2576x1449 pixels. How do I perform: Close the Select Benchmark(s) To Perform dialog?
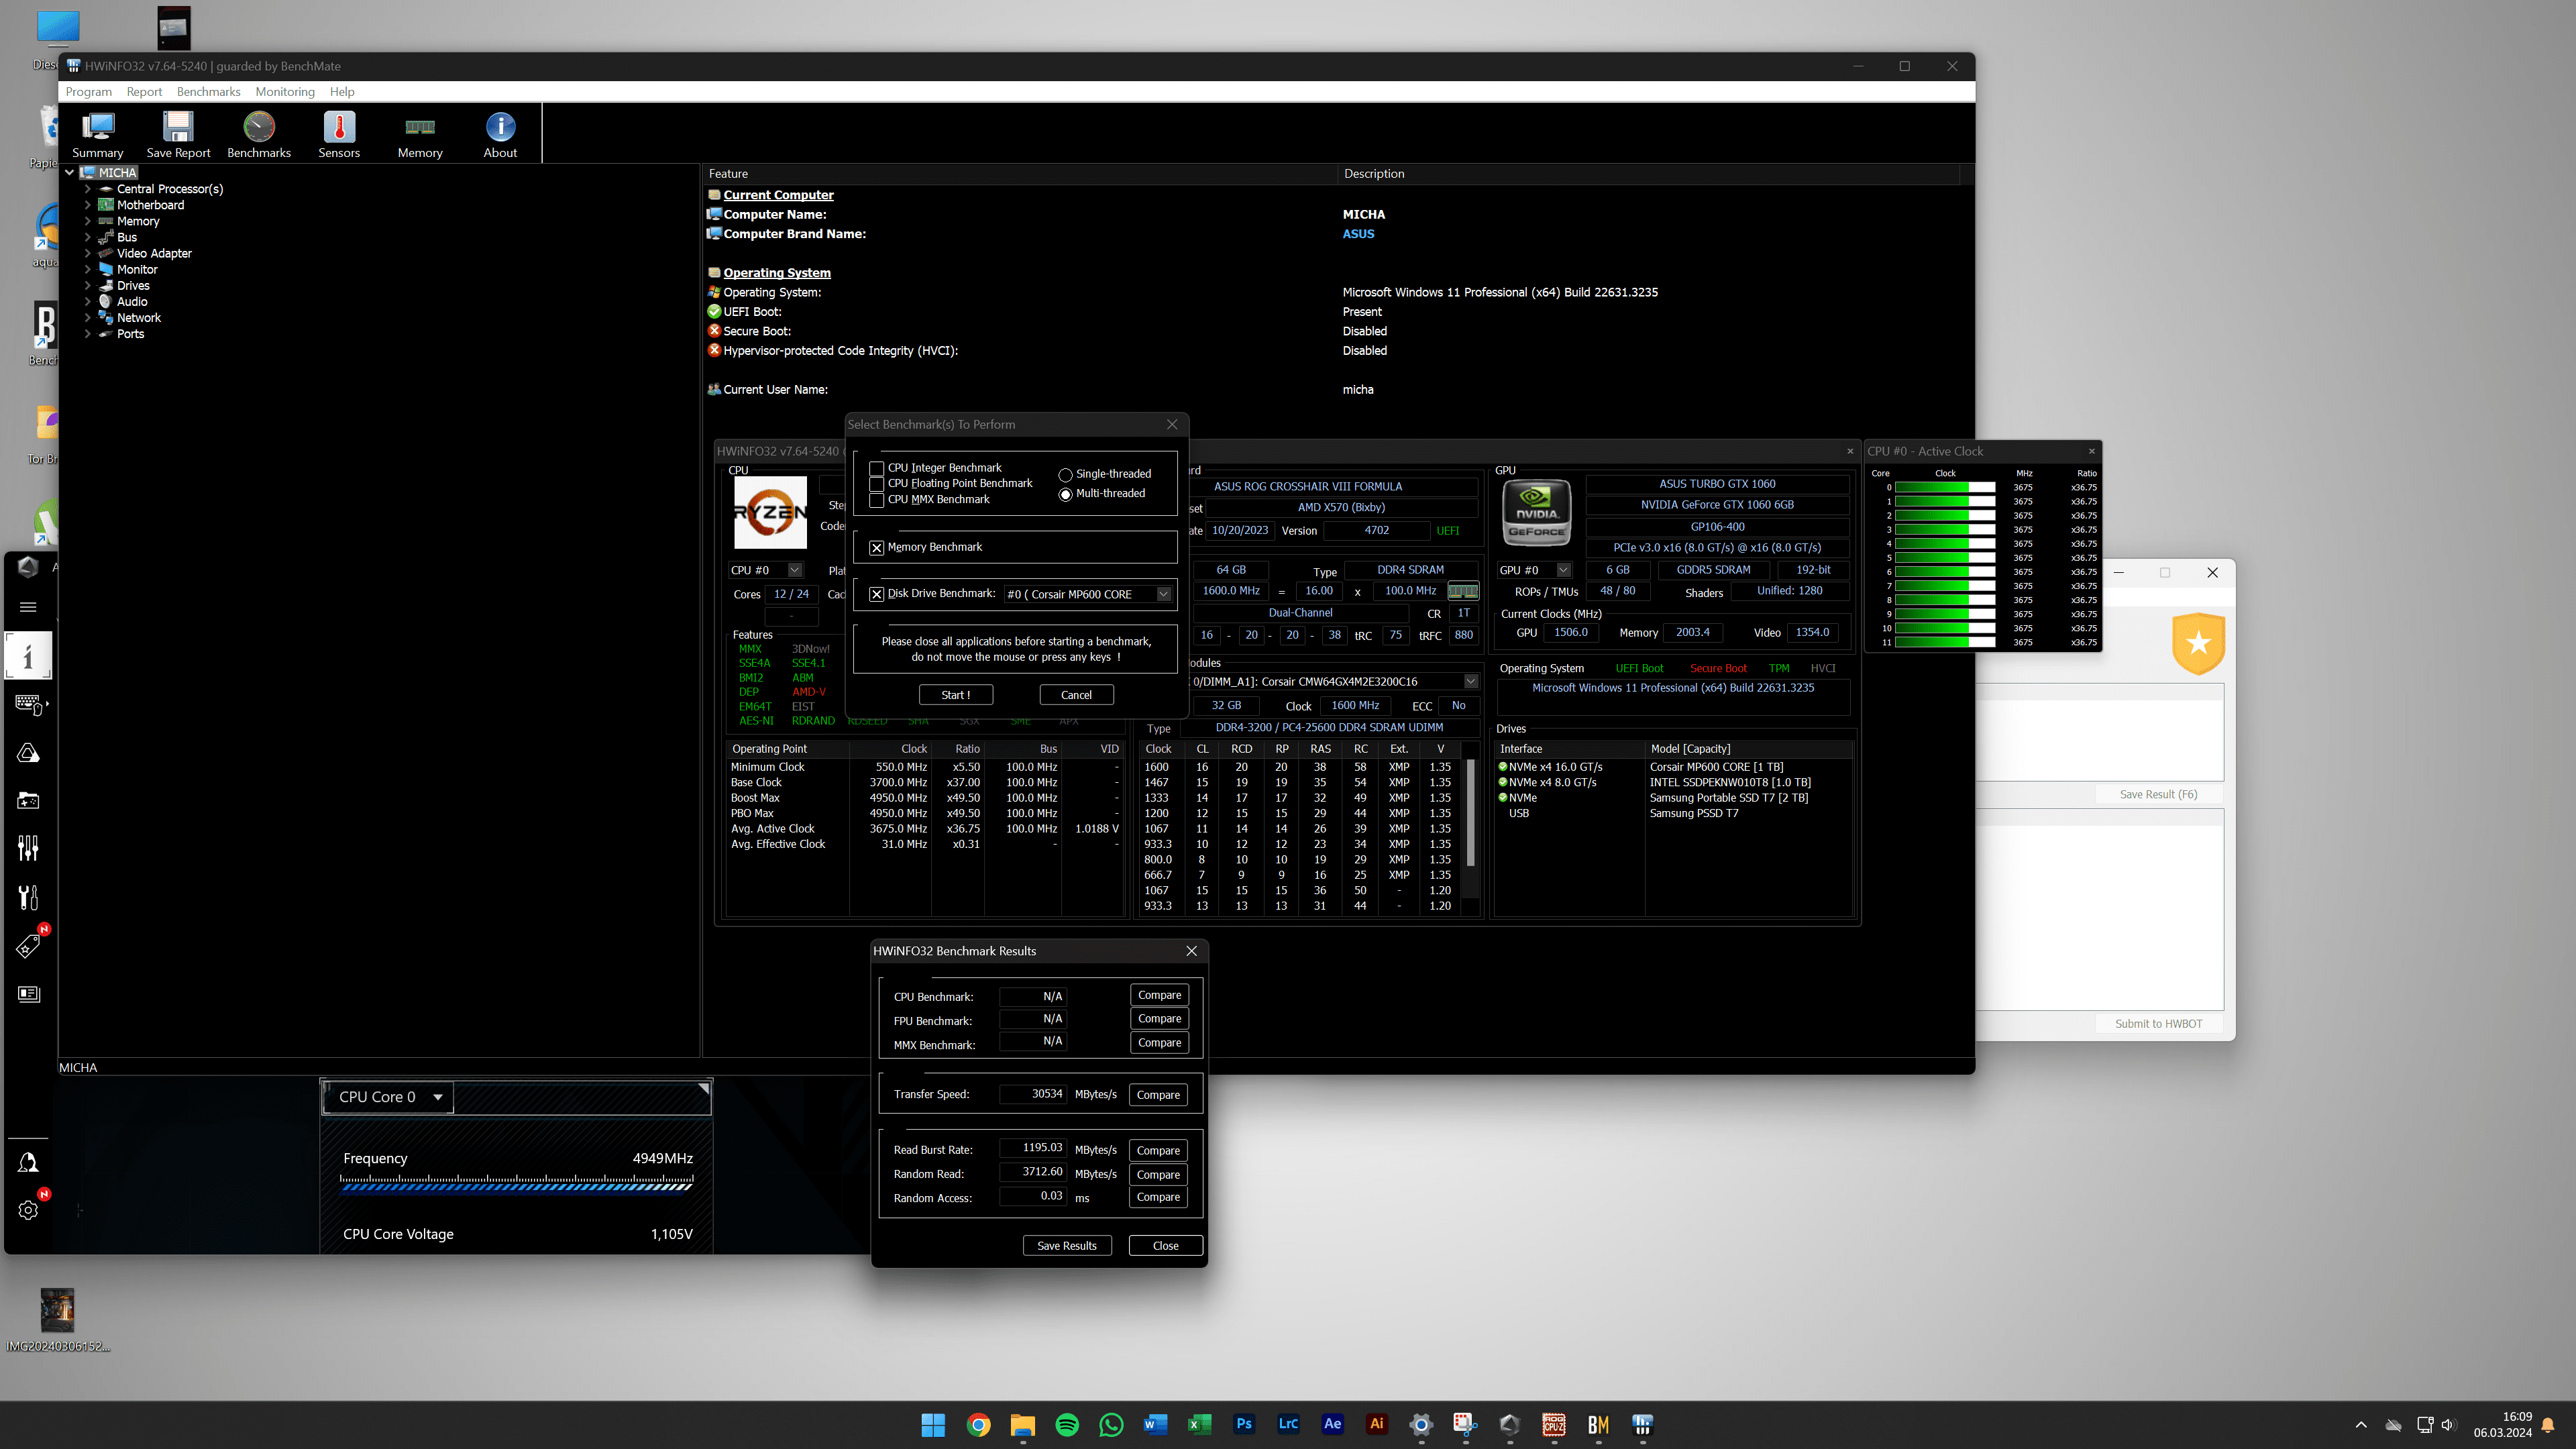pyautogui.click(x=1172, y=425)
